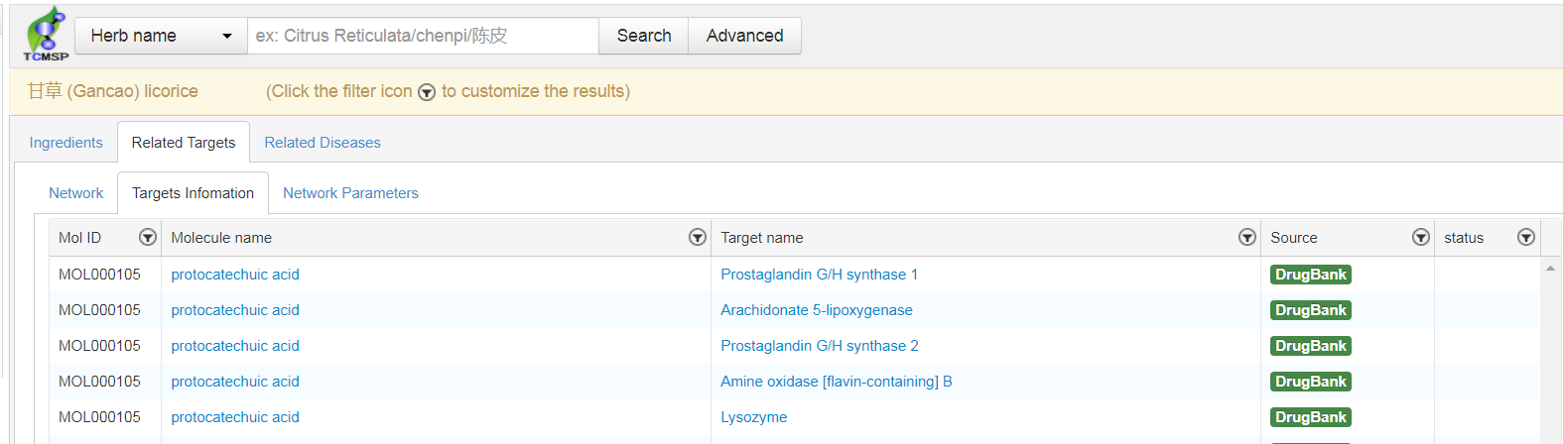1563x444 pixels.
Task: Open the Molecule name column filter
Action: [698, 237]
